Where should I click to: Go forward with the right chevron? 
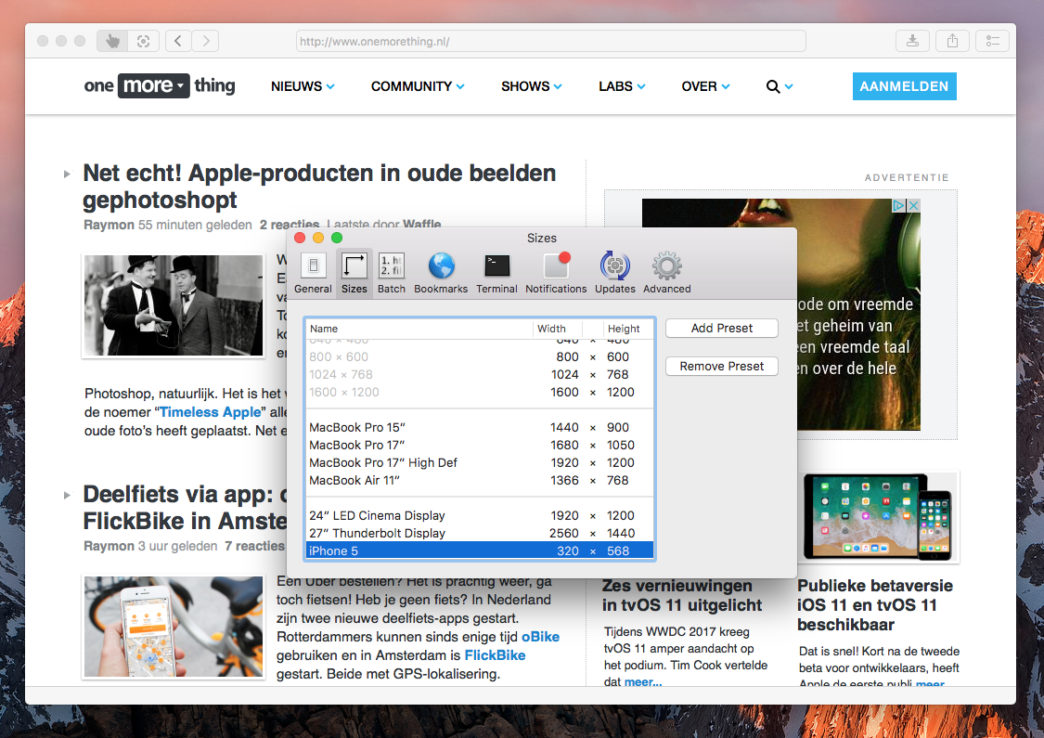point(206,41)
